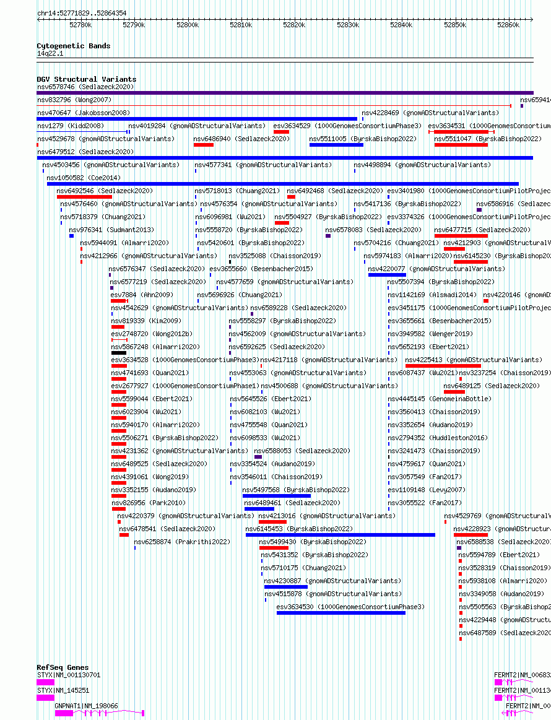
Task: Click nsv5511005 (ByrskaBishop2022) label
Action: 363,139
